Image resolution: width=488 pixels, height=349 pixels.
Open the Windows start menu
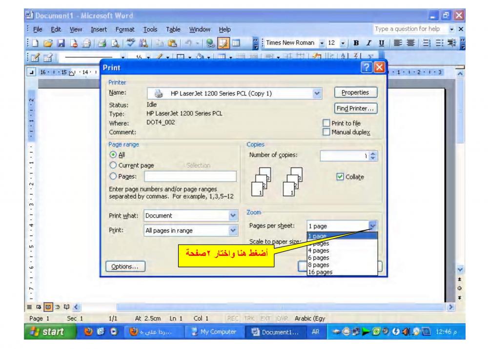(50, 332)
